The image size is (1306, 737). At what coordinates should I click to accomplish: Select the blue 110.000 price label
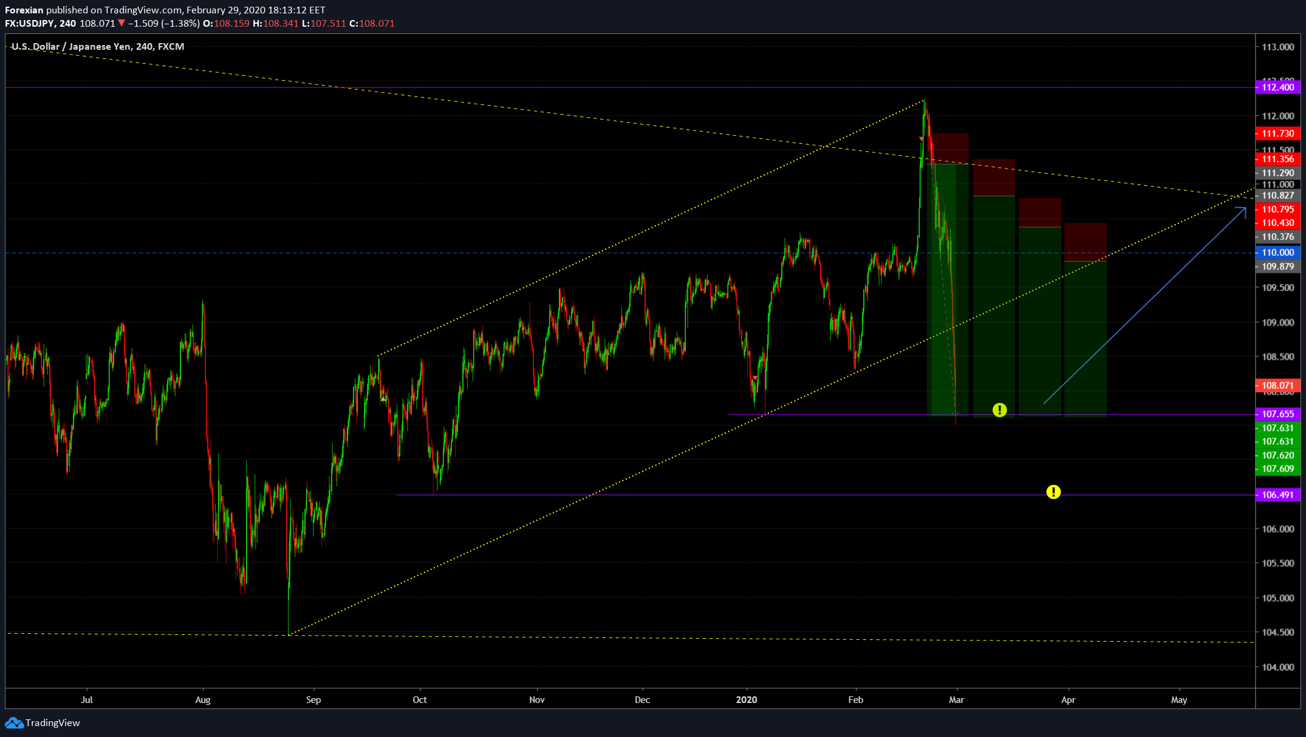click(1277, 253)
